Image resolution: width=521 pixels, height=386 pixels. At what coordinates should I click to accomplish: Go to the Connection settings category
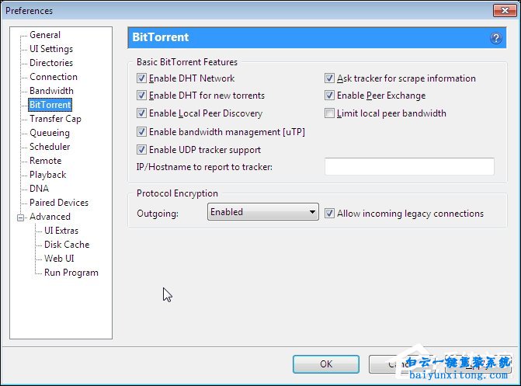click(x=54, y=77)
